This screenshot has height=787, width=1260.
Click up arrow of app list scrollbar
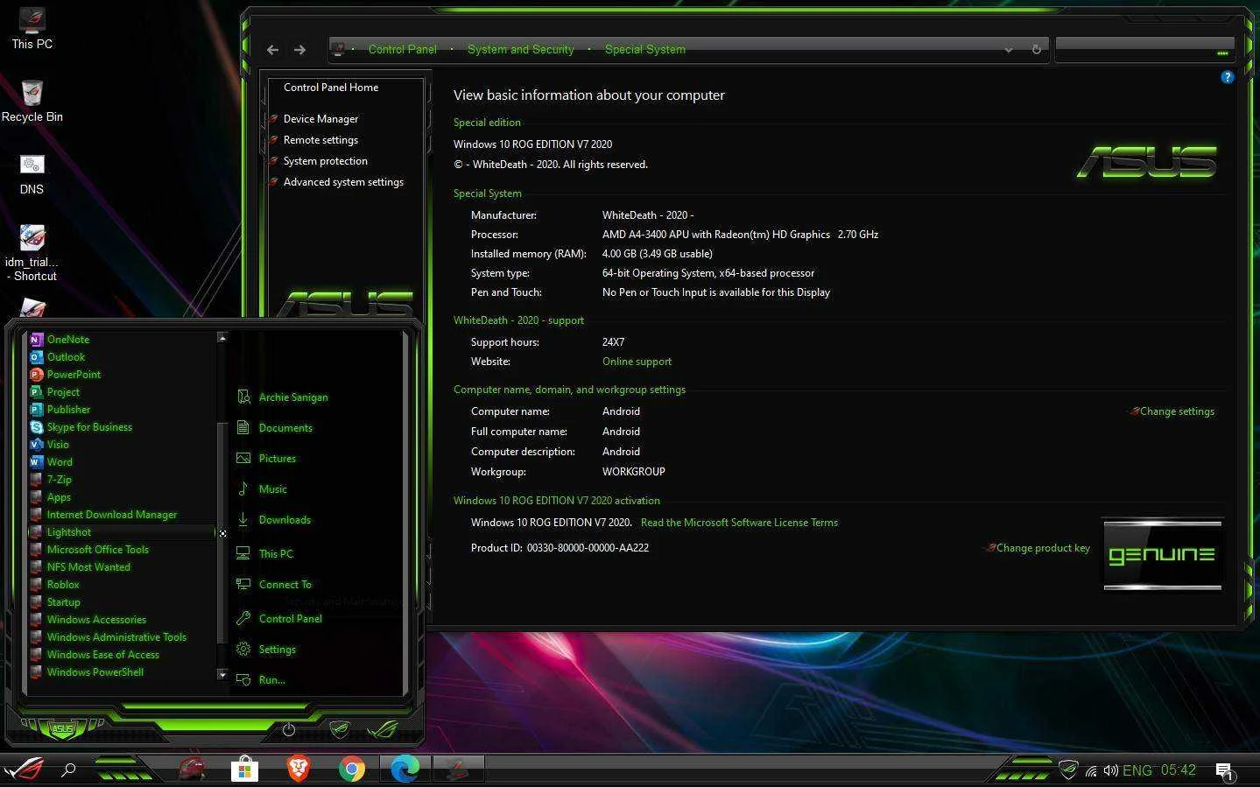pyautogui.click(x=222, y=338)
